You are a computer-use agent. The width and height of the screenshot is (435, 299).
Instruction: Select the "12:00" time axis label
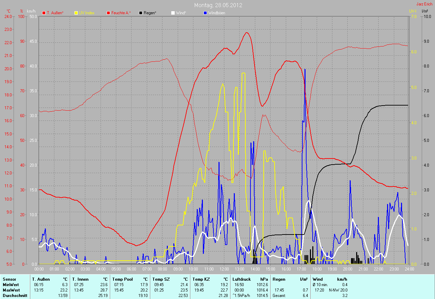(224, 269)
